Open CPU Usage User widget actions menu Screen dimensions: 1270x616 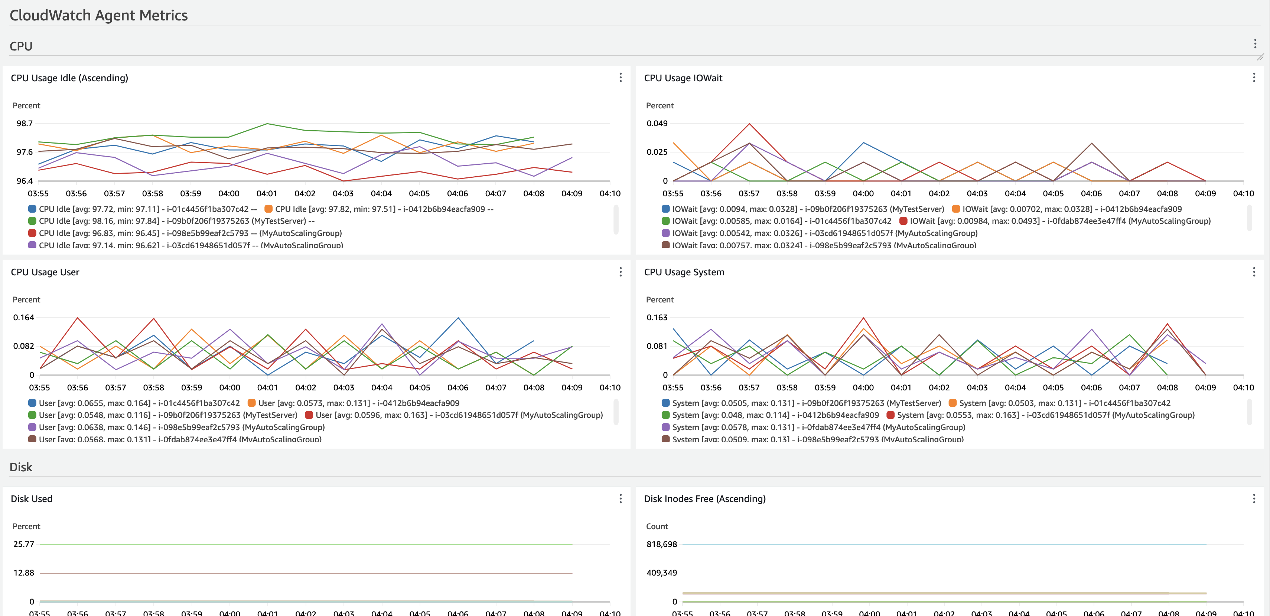620,272
